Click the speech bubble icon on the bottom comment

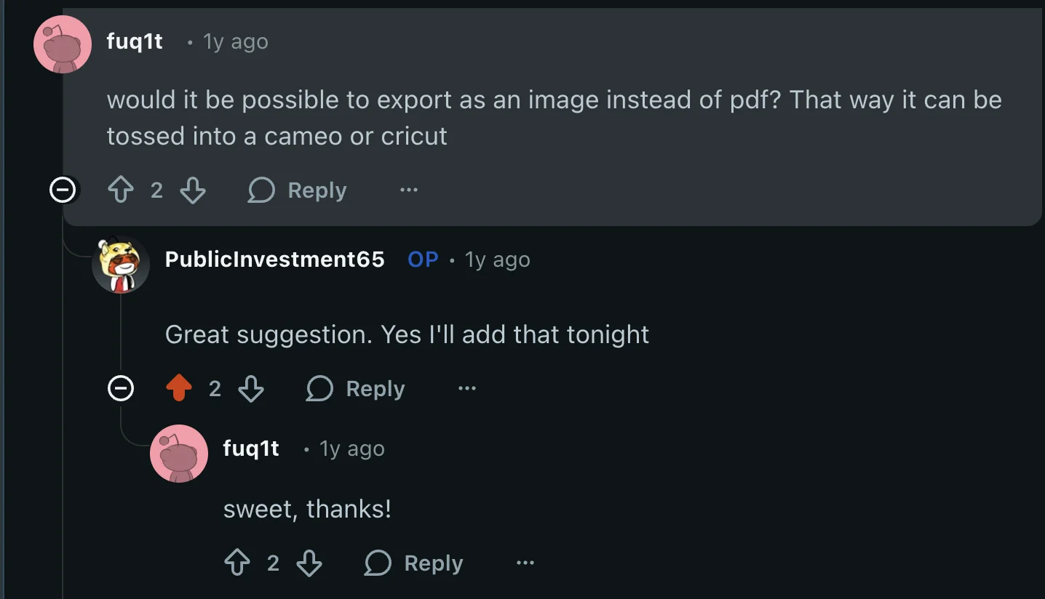tap(377, 562)
